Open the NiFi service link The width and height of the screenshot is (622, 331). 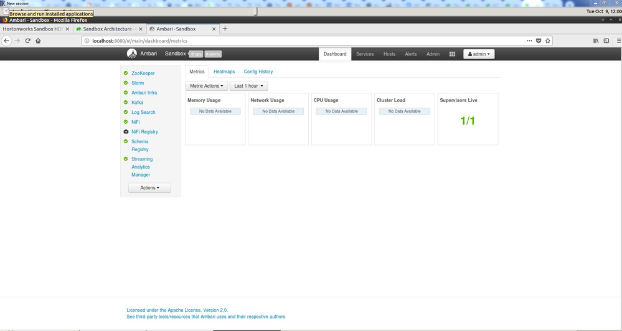point(136,122)
